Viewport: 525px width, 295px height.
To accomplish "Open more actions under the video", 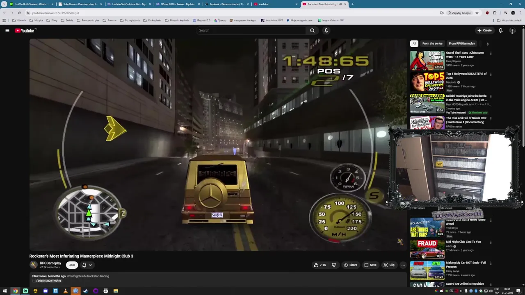I will point(403,265).
